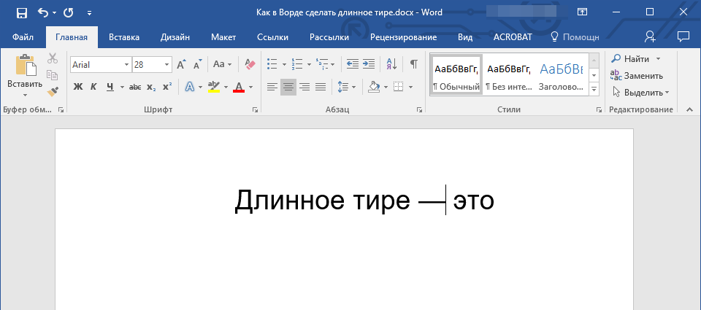Click the Increase Font Size icon
This screenshot has height=310, width=701.
(181, 64)
